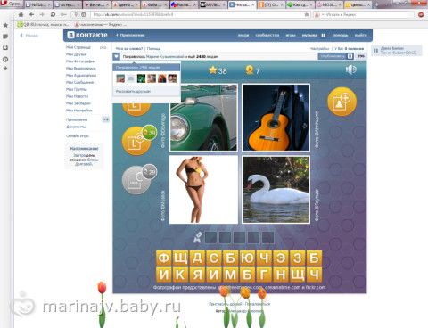Click the eraser icon beside answer slots
The height and width of the screenshot is (328, 428).
198,237
